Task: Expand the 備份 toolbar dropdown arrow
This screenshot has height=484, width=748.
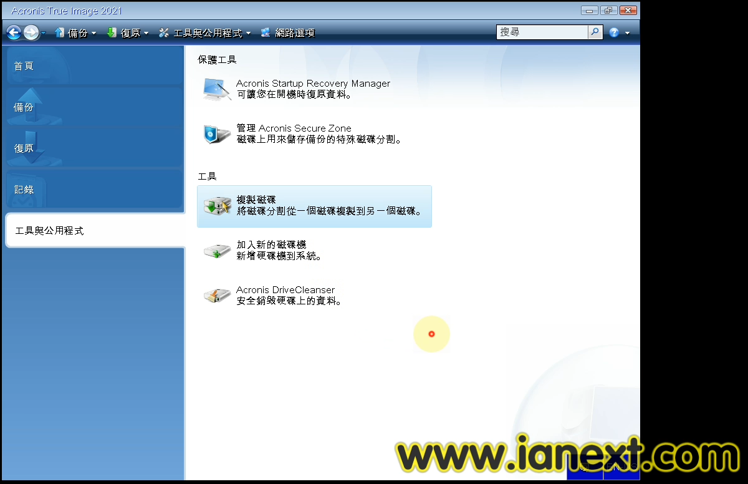Action: pyautogui.click(x=93, y=33)
